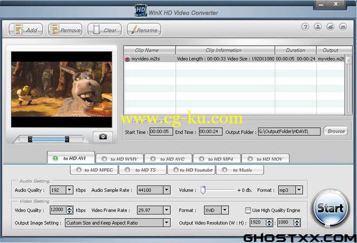Viewport: 357px width, 243px height.
Task: Select the to HD AVC option
Action: [x=168, y=159]
